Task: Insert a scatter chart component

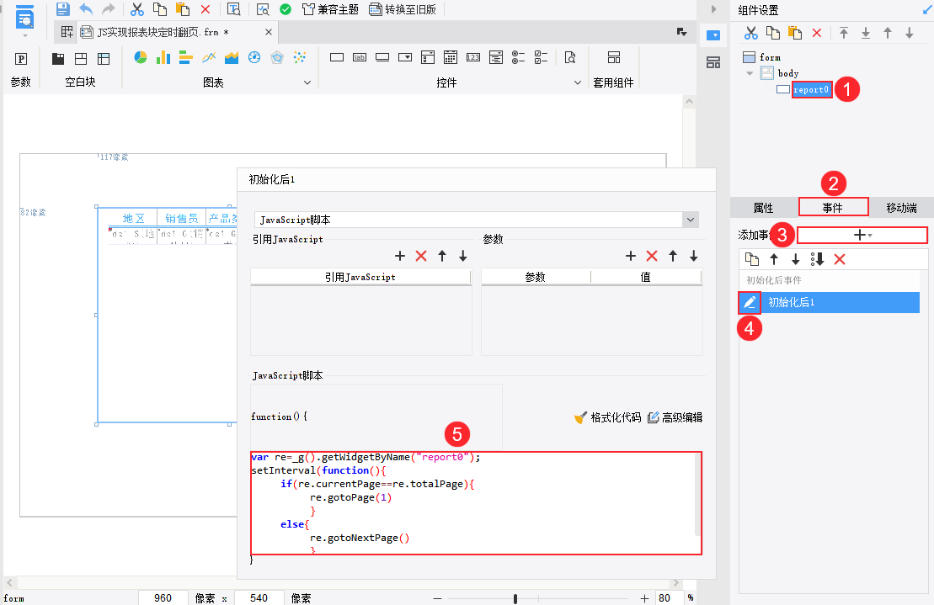Action: pyautogui.click(x=300, y=57)
